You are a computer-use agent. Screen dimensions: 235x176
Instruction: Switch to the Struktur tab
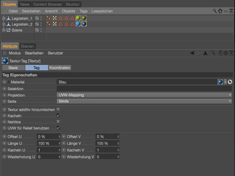tap(73, 4)
